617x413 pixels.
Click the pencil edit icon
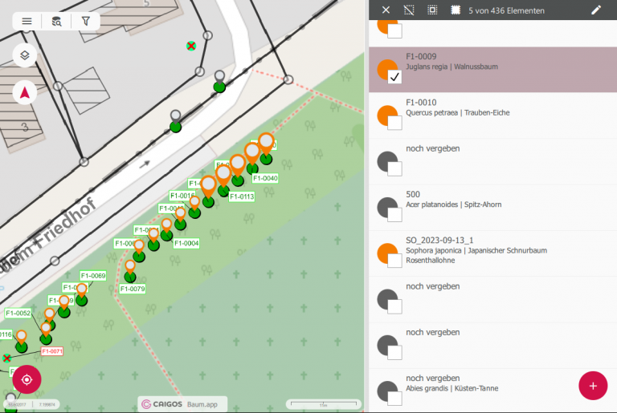[596, 10]
